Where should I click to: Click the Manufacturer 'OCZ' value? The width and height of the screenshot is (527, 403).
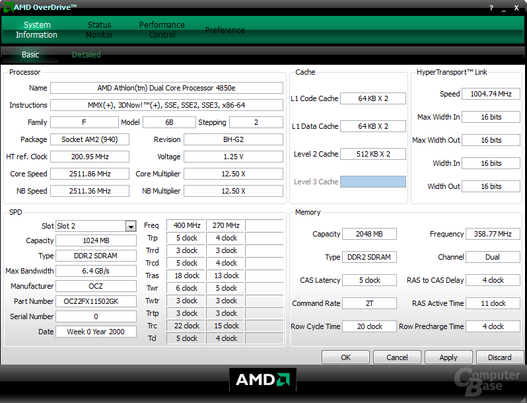tap(96, 286)
